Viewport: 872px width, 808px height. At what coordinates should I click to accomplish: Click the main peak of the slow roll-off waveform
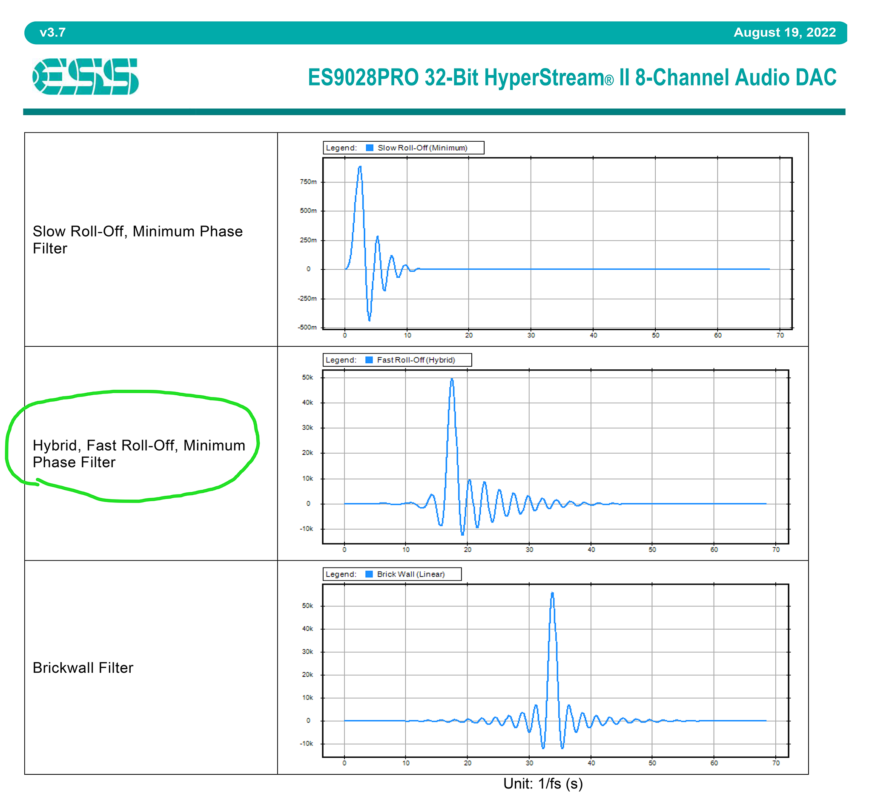[360, 167]
